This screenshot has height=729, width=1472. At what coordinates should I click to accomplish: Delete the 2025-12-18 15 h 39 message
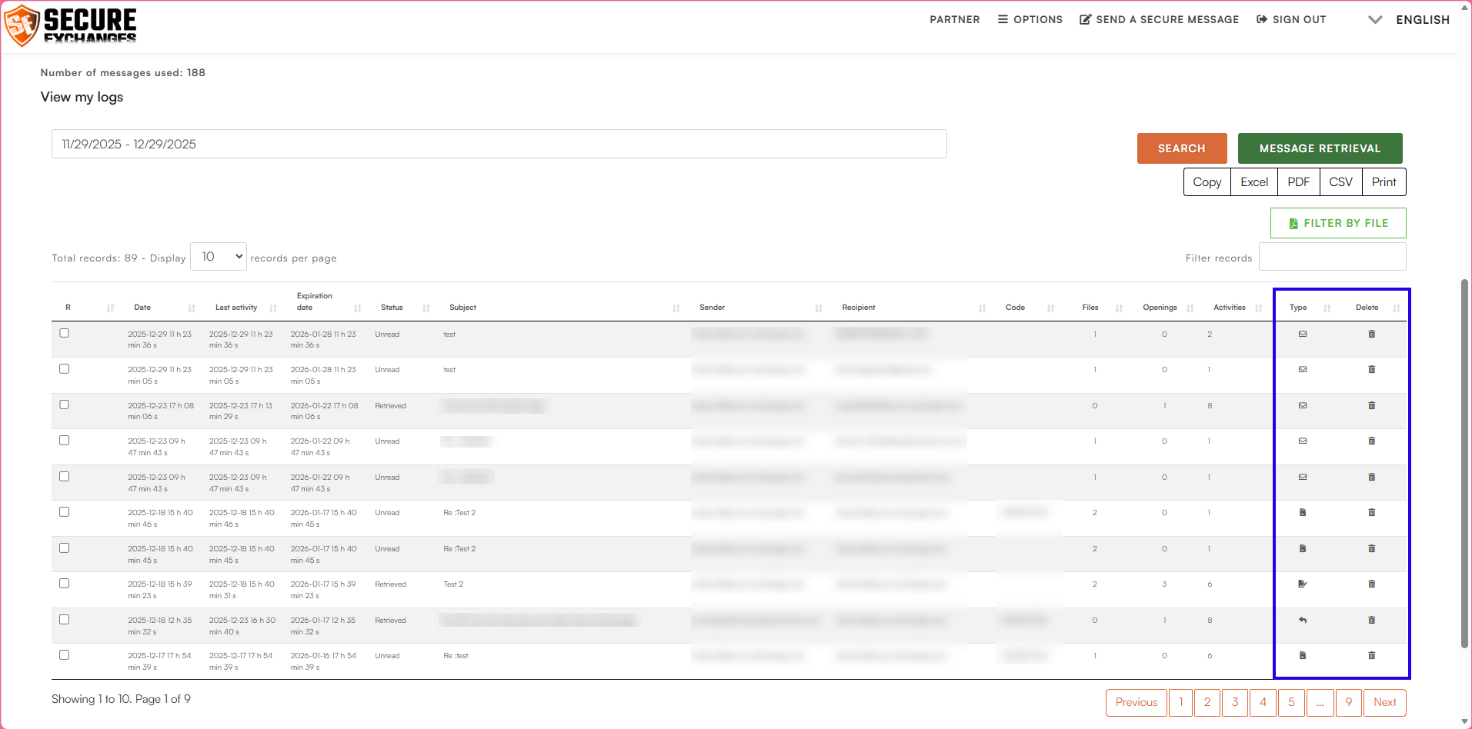[1371, 584]
